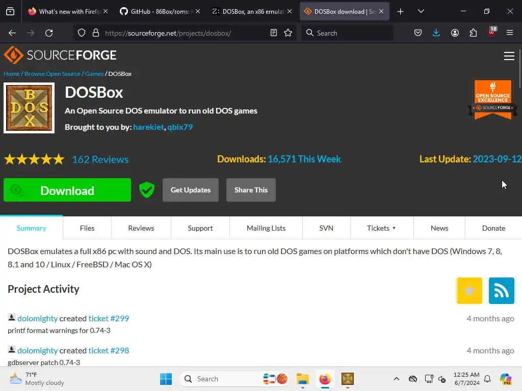
Task: Open the tracking protection shield icon
Action: point(82,33)
